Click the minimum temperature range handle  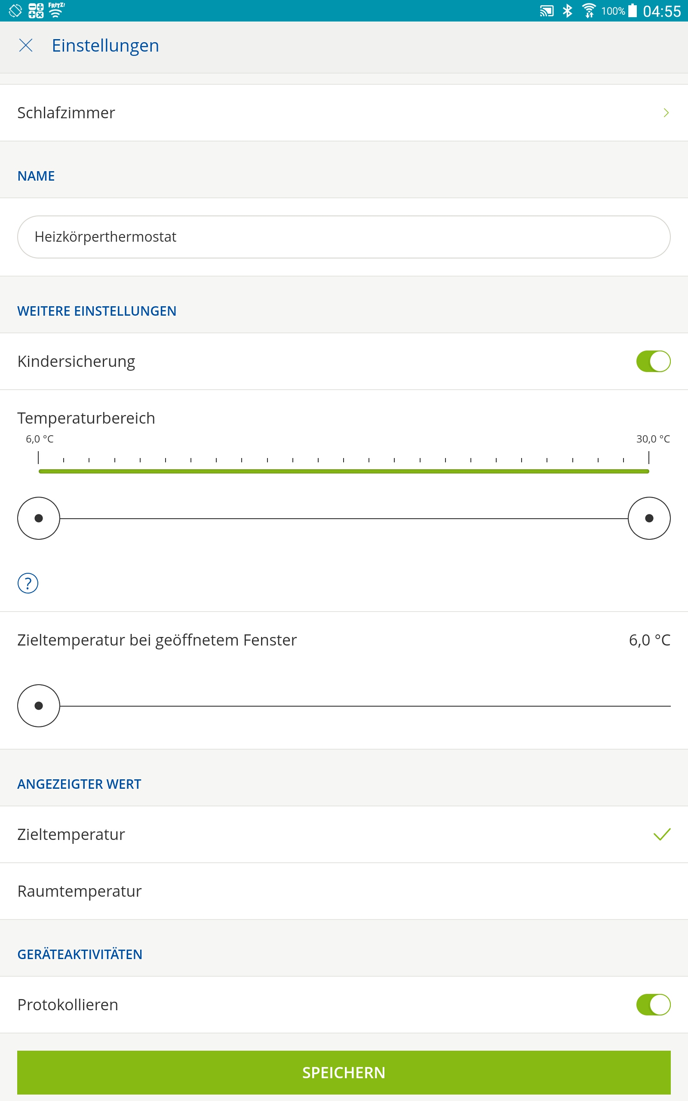(39, 518)
